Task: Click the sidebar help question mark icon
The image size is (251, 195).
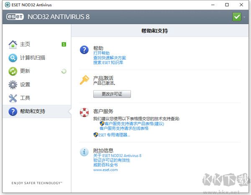Action: (13, 111)
